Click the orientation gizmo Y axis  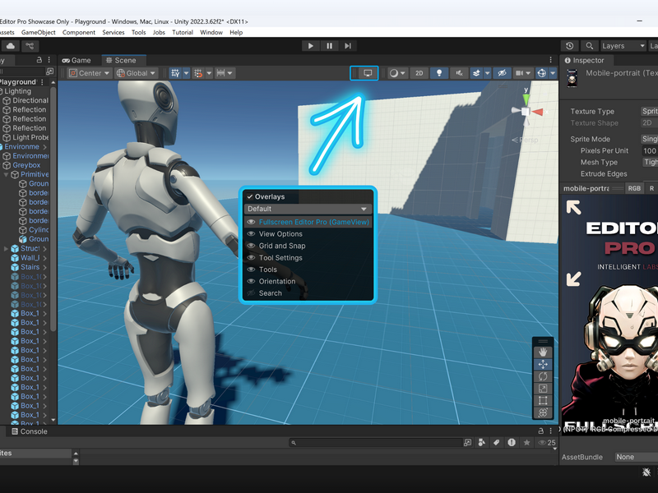click(526, 98)
